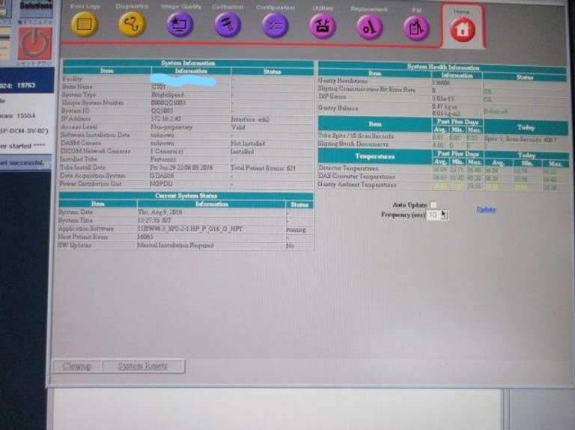This screenshot has width=575, height=430.
Task: Open the Diagnostics icon
Action: point(132,25)
